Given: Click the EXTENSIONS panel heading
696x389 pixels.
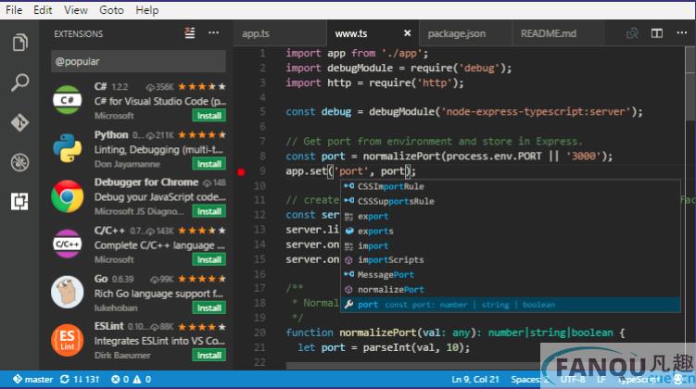Looking at the screenshot, I should [79, 33].
